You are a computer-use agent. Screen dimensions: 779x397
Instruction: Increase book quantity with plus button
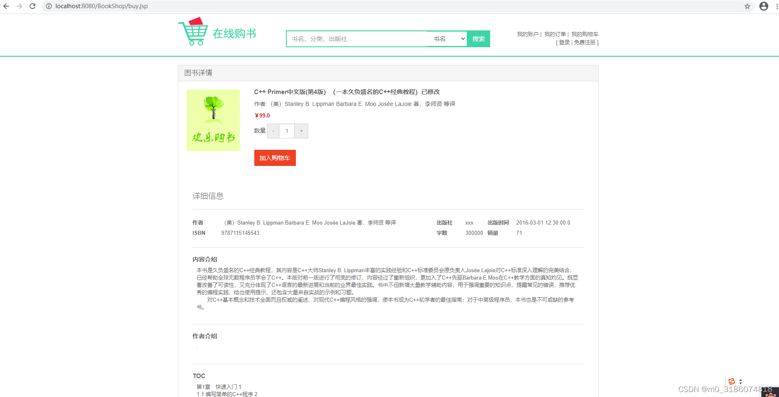click(301, 131)
